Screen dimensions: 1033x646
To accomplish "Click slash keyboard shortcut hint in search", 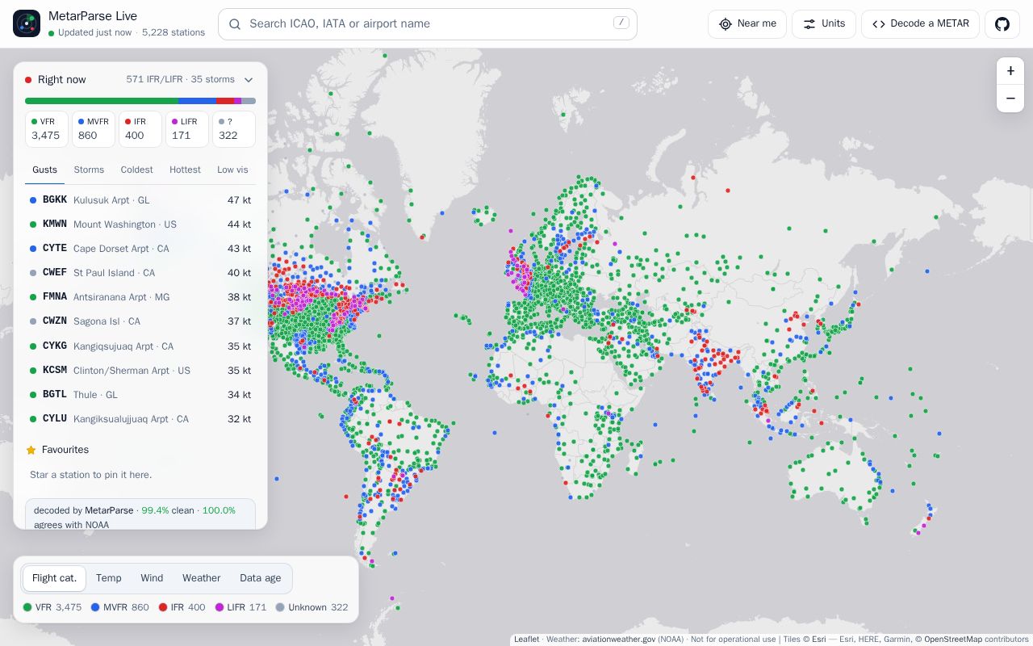I will pyautogui.click(x=621, y=23).
